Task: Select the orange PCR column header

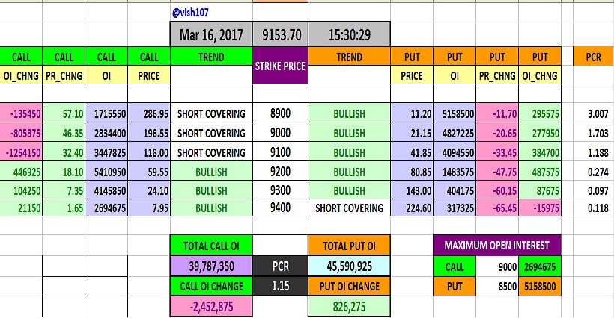Action: coord(592,57)
